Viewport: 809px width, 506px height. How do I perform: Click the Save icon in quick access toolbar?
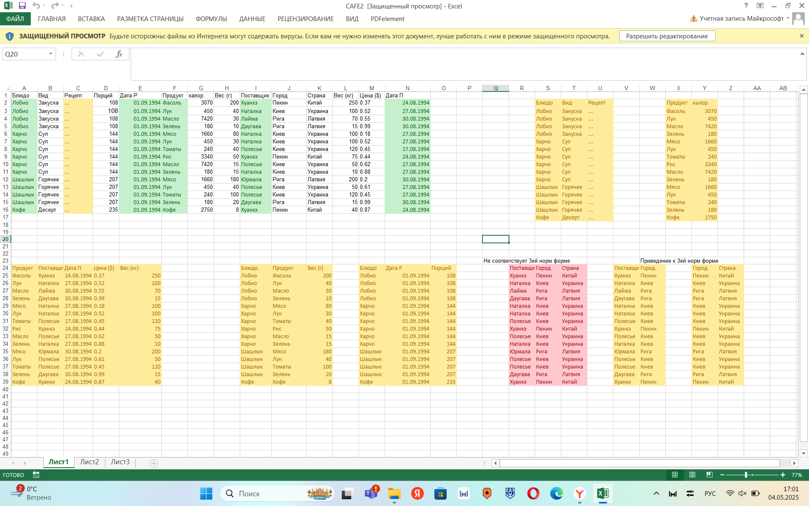[22, 6]
